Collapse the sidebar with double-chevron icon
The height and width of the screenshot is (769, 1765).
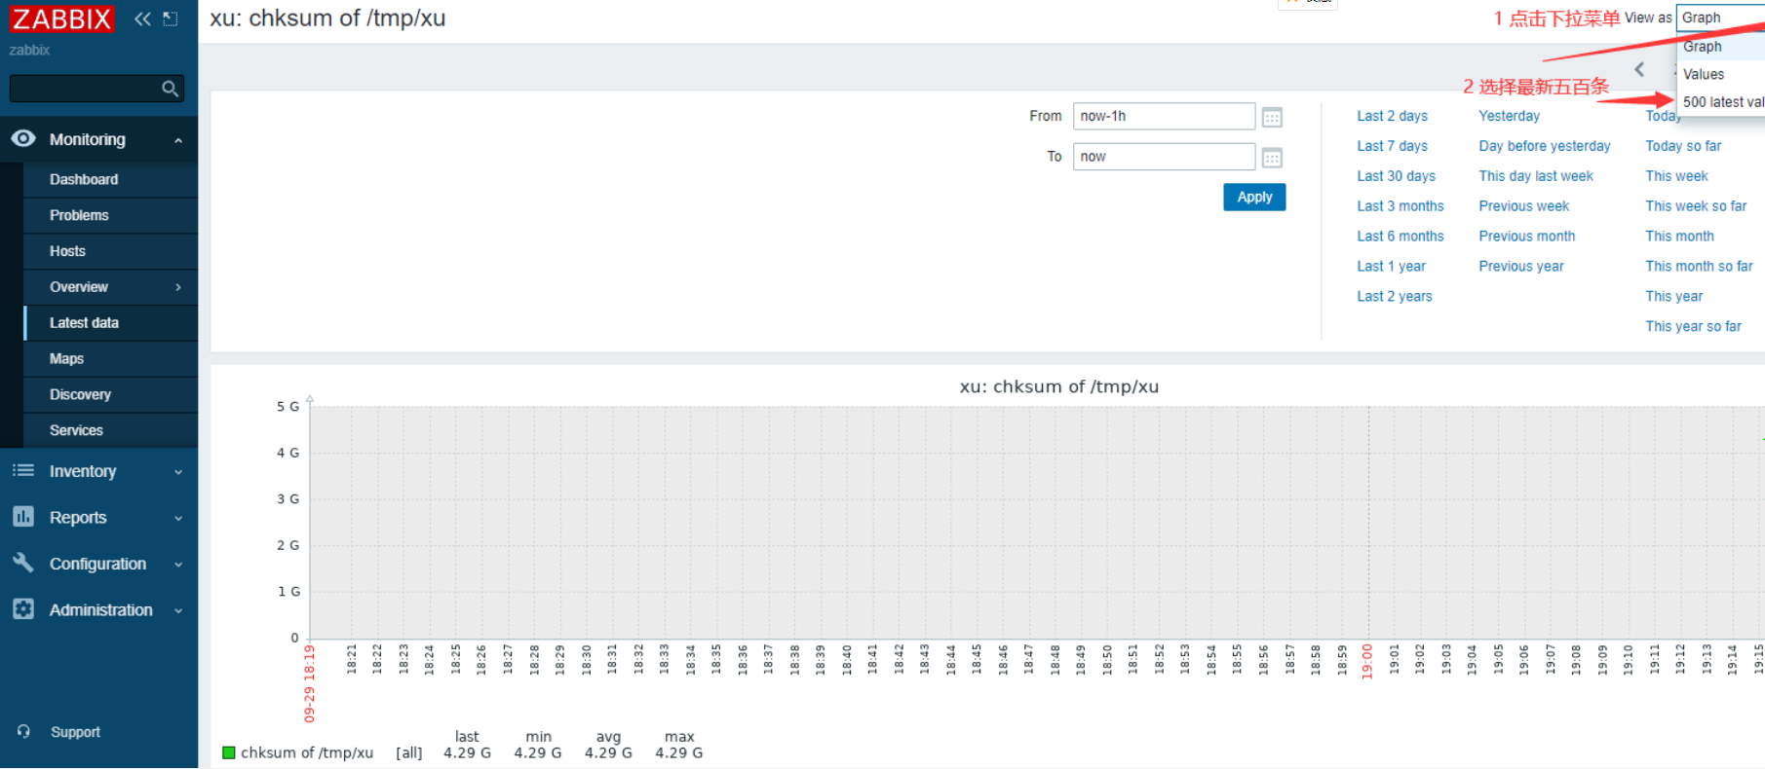coord(142,18)
